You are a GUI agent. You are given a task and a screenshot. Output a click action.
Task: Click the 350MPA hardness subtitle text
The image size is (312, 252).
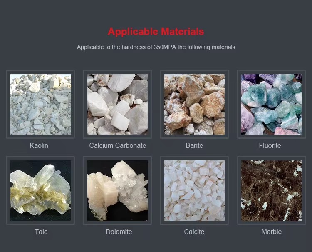pos(156,47)
